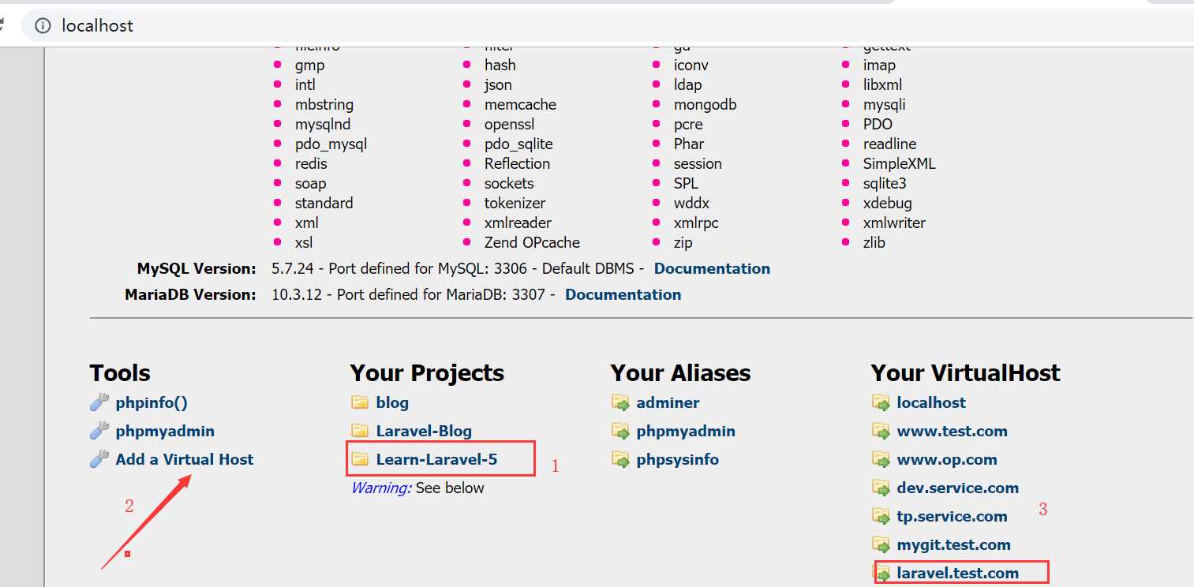Viewport: 1194px width, 587px height.
Task: Click the openssl extension entry
Action: point(509,124)
